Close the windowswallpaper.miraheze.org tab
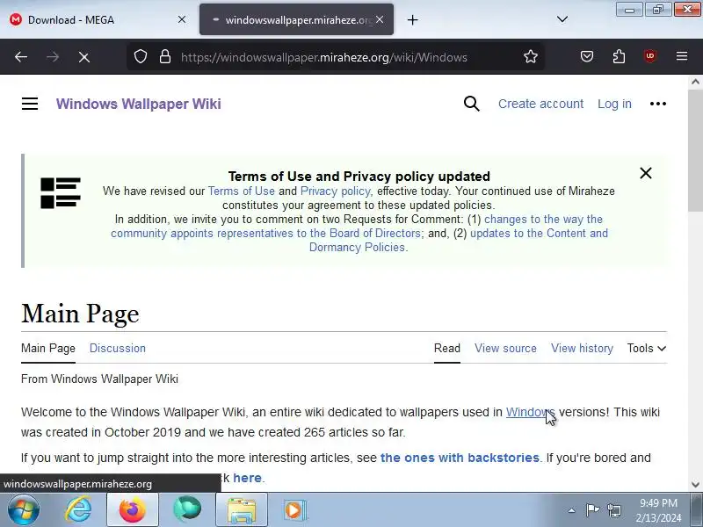The height and width of the screenshot is (527, 703). click(x=380, y=19)
